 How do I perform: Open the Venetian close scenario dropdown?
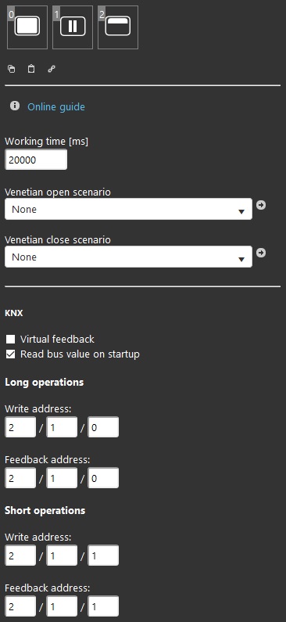pos(128,257)
